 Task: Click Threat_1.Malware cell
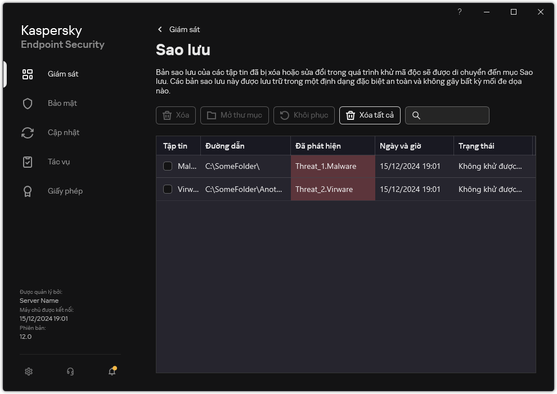click(333, 166)
